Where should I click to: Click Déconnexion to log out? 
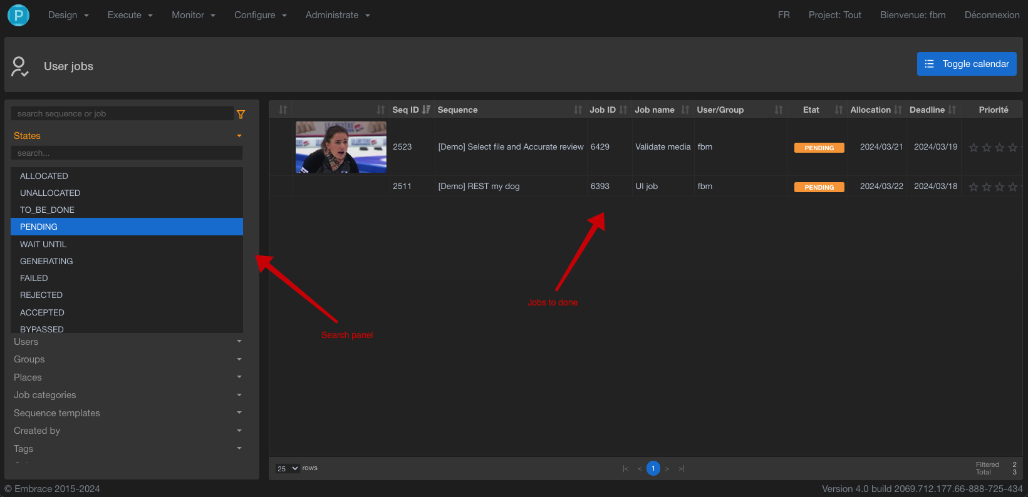click(x=992, y=15)
